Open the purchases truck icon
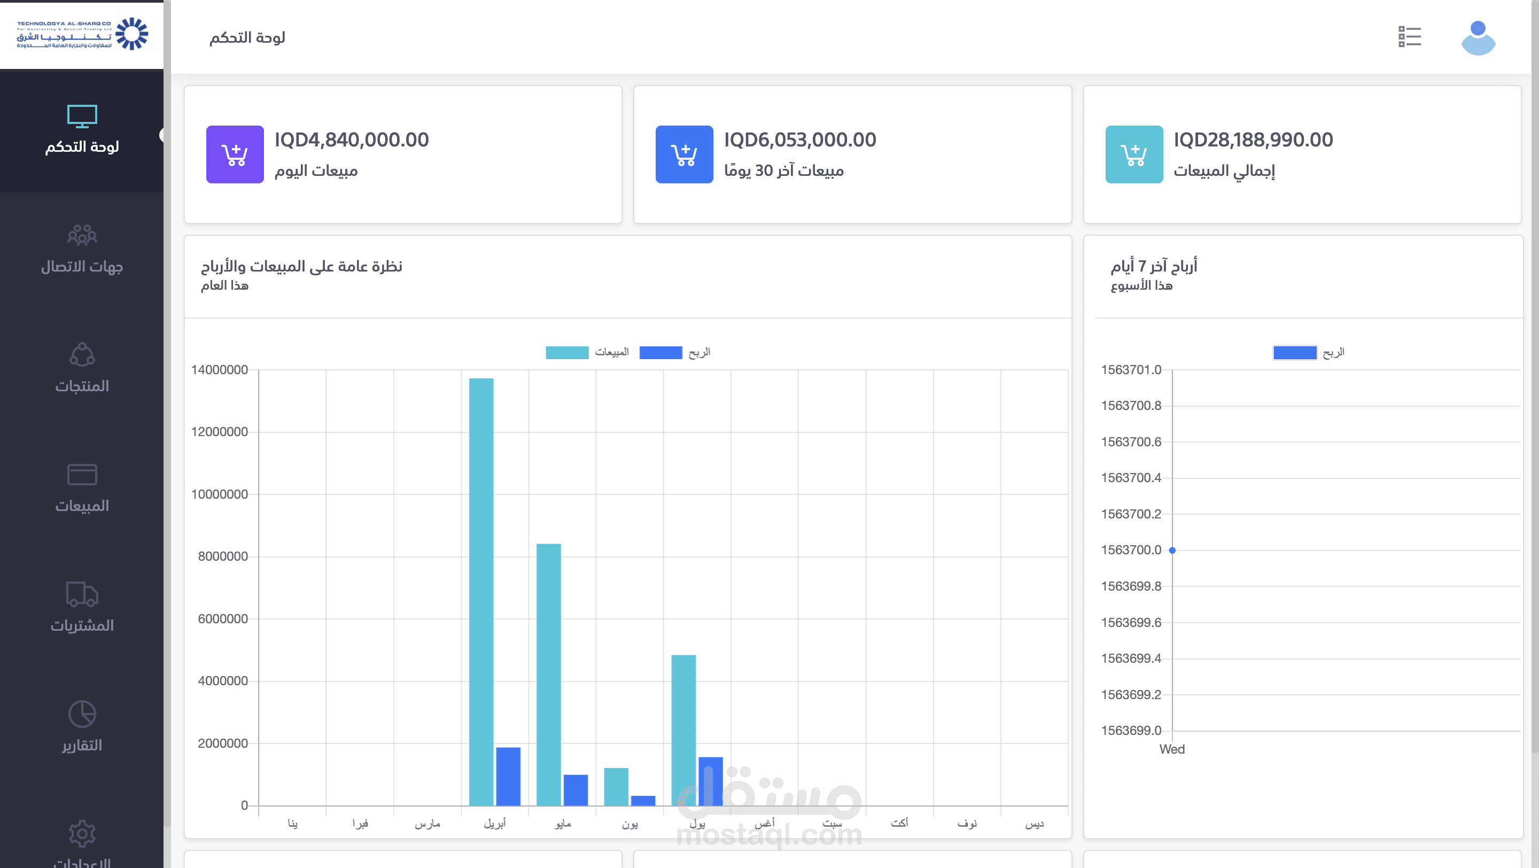1539x868 pixels. (82, 594)
